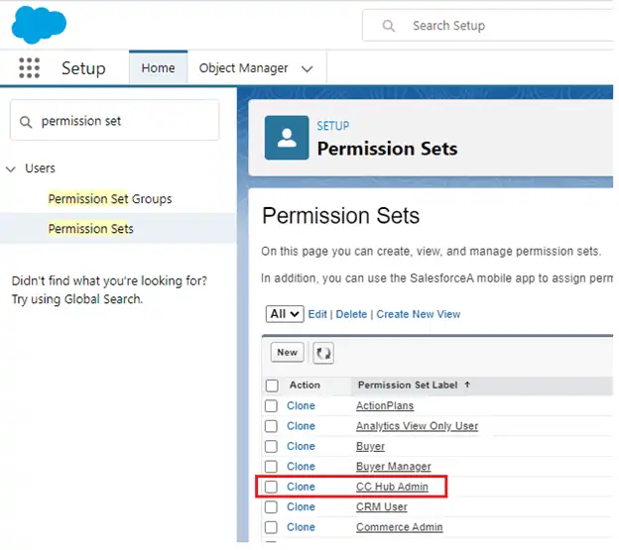
Task: Click the Action column header
Action: (305, 385)
